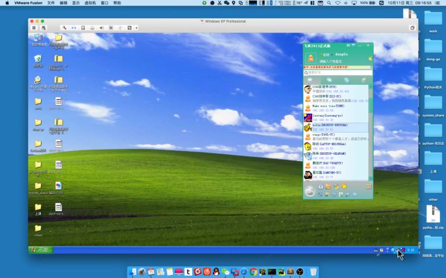The height and width of the screenshot is (278, 446).
Task: Click the blue network adapter icon in VMware toolbar
Action: pos(73,28)
